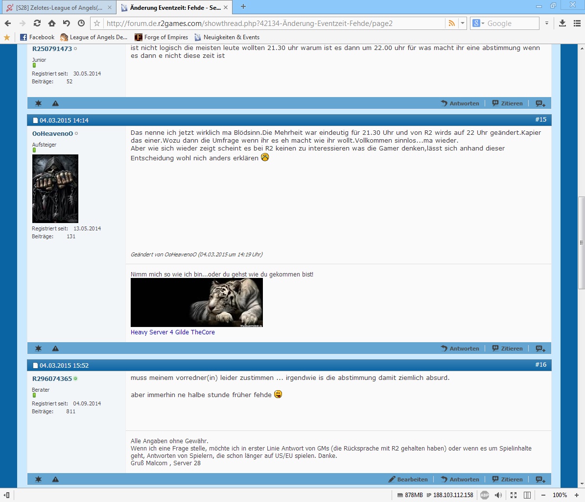This screenshot has width=585, height=502.
Task: Open the search bar dropdown arrow
Action: pyautogui.click(x=547, y=23)
